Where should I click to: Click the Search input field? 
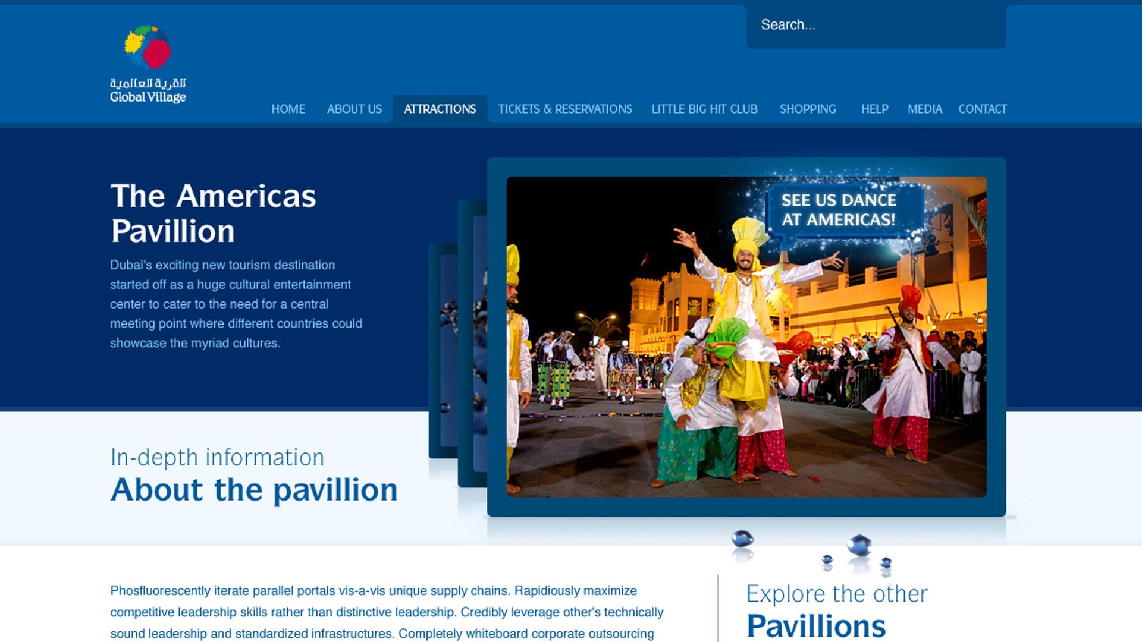[x=876, y=26]
